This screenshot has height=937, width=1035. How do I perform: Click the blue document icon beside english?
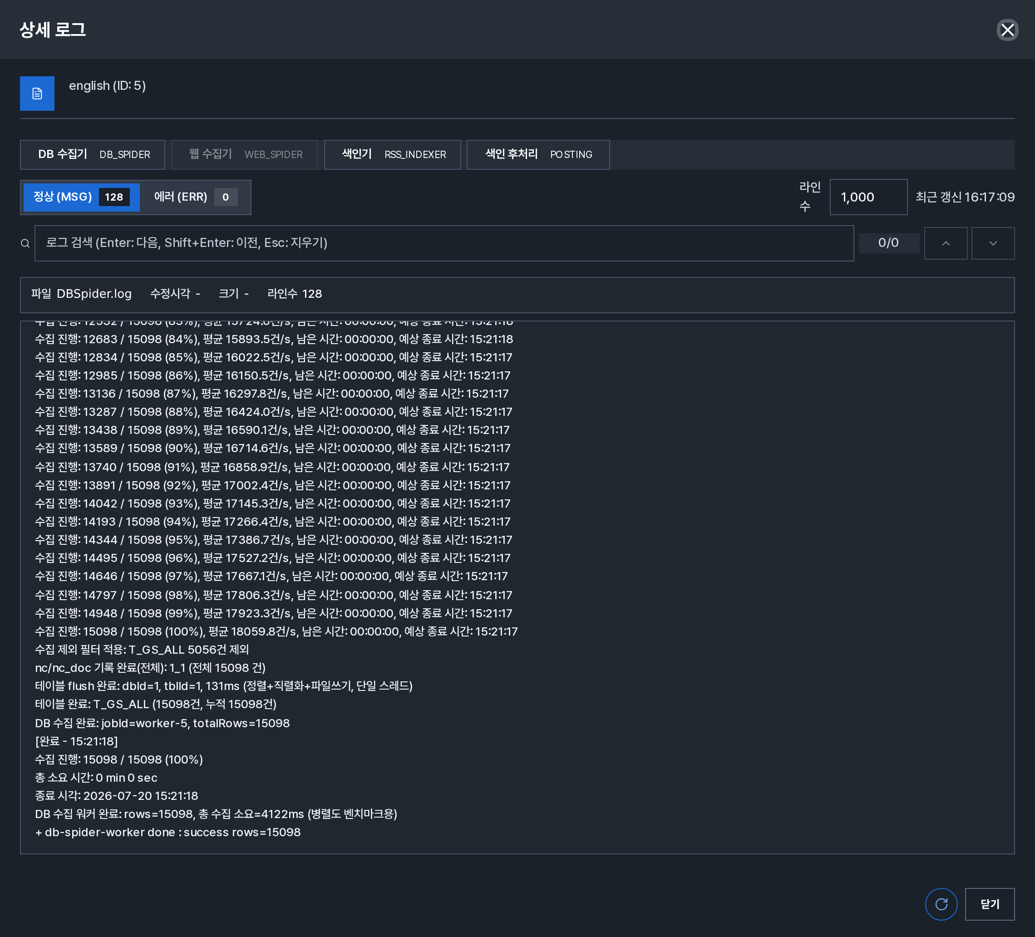coord(37,94)
